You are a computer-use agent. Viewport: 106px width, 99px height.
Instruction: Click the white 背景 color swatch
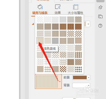click(80, 85)
